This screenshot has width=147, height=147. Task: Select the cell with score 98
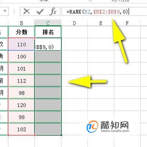click(21, 93)
